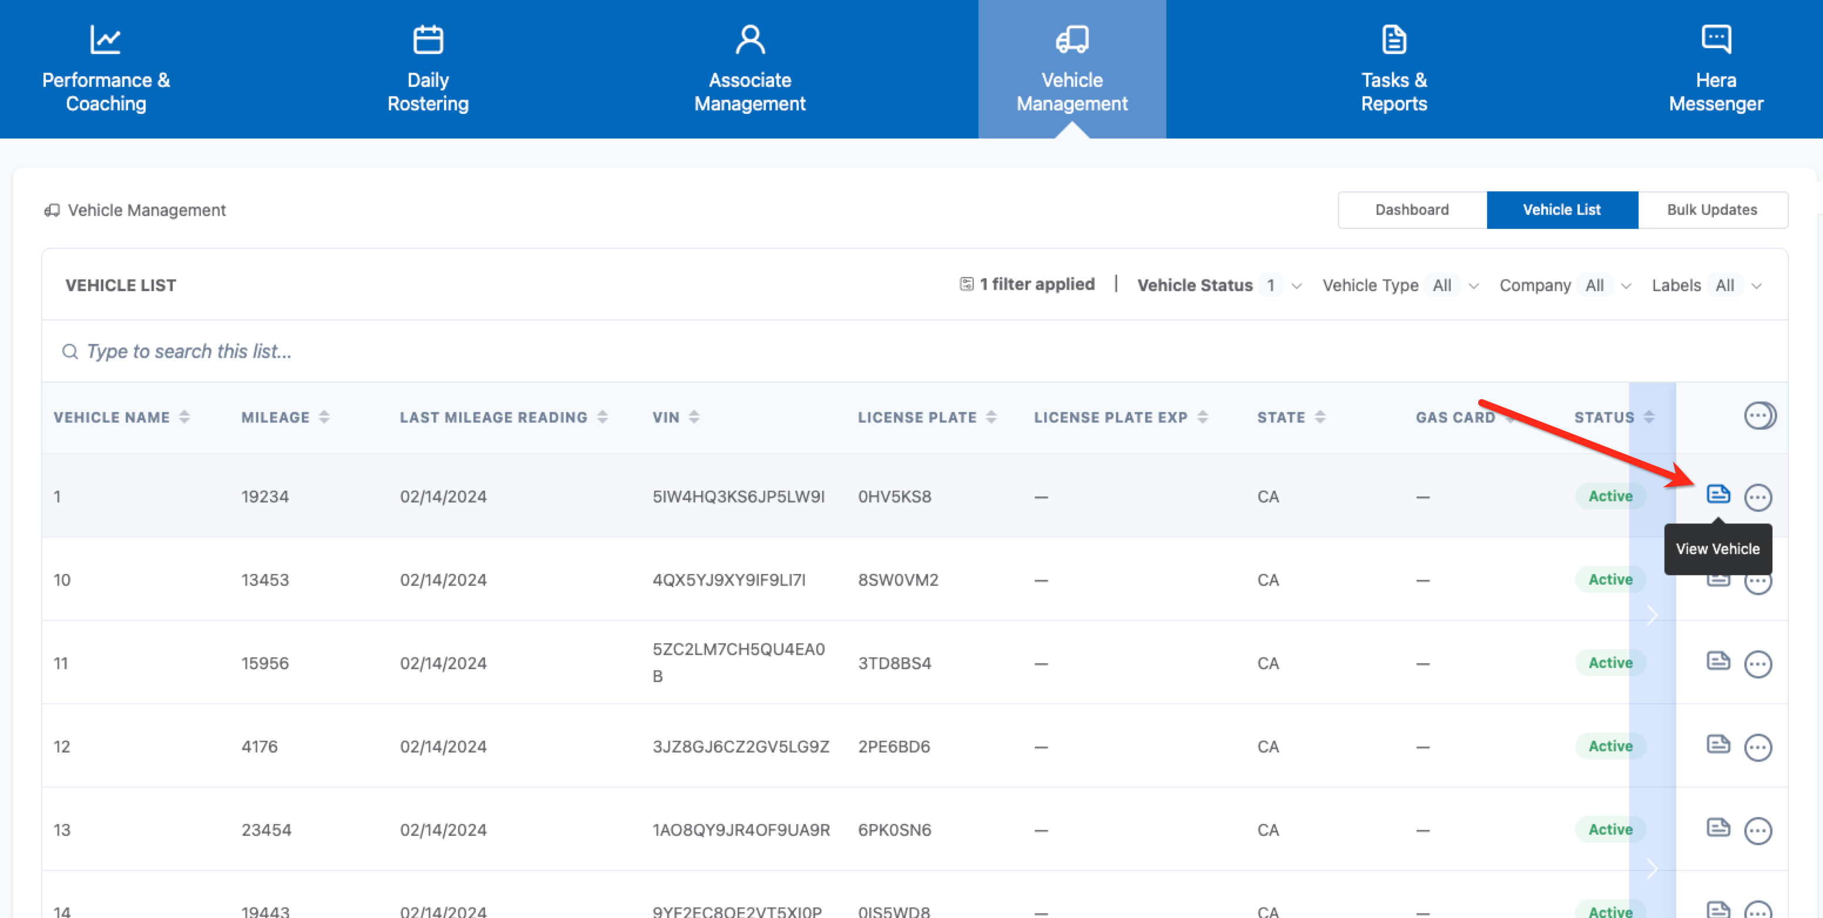
Task: Switch to Dashboard tab
Action: 1412,210
